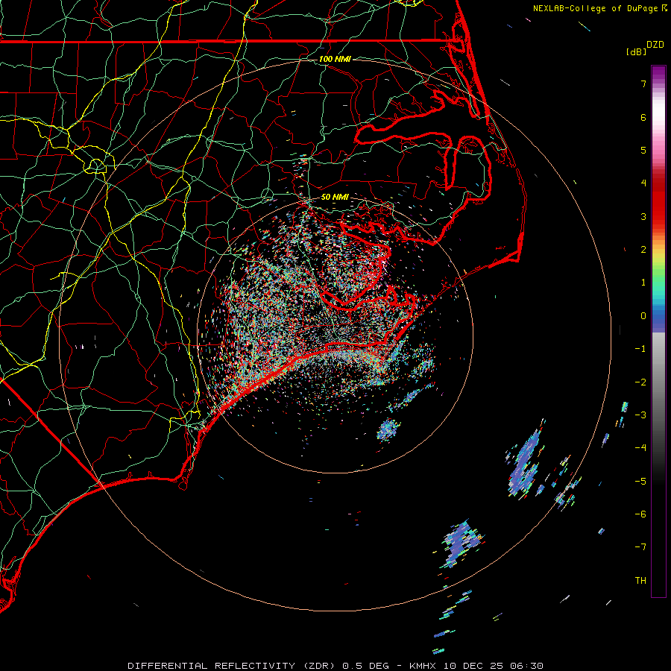Click the purple top of the ZDR color bar

[658, 73]
